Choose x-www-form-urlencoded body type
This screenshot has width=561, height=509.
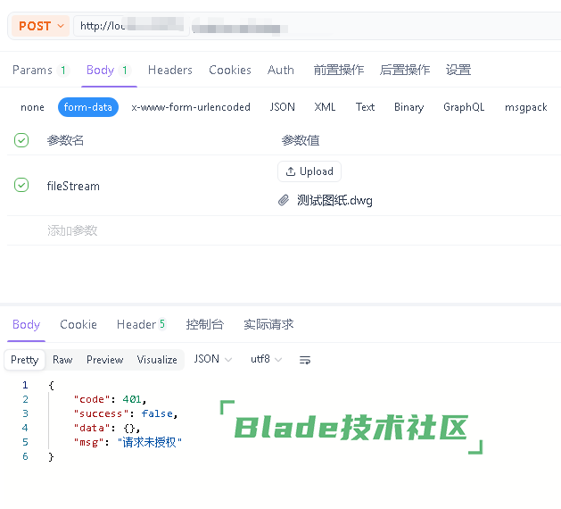coord(191,107)
